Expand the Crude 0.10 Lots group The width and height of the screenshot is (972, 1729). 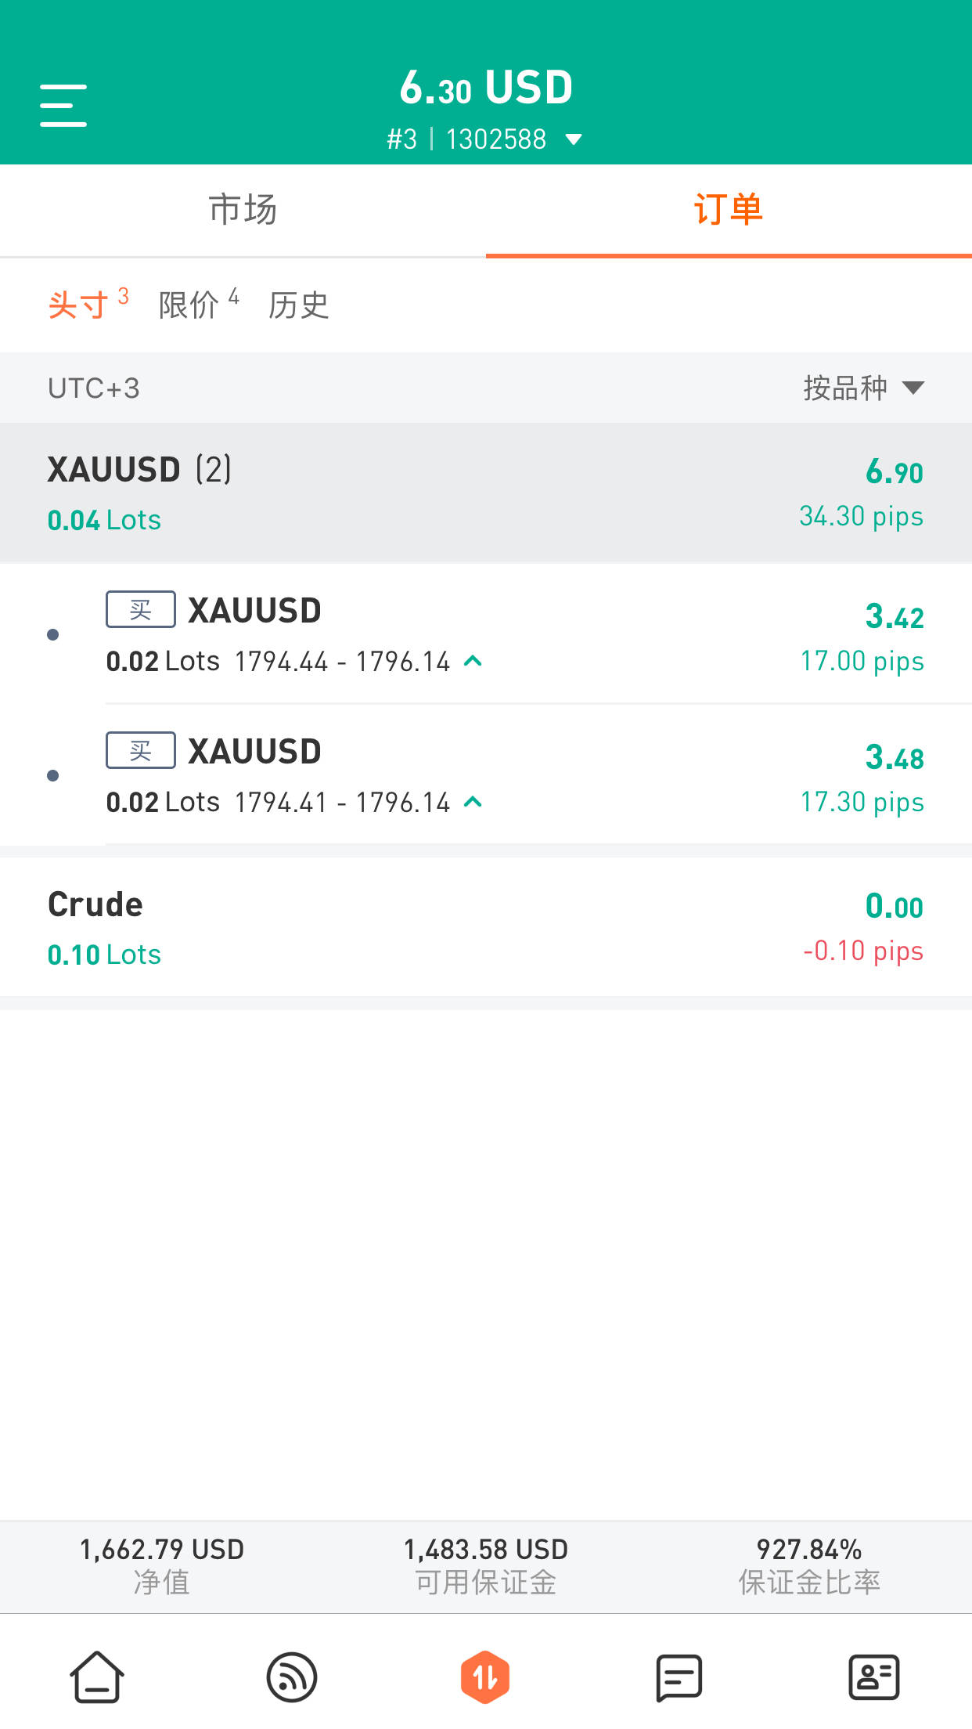point(486,927)
